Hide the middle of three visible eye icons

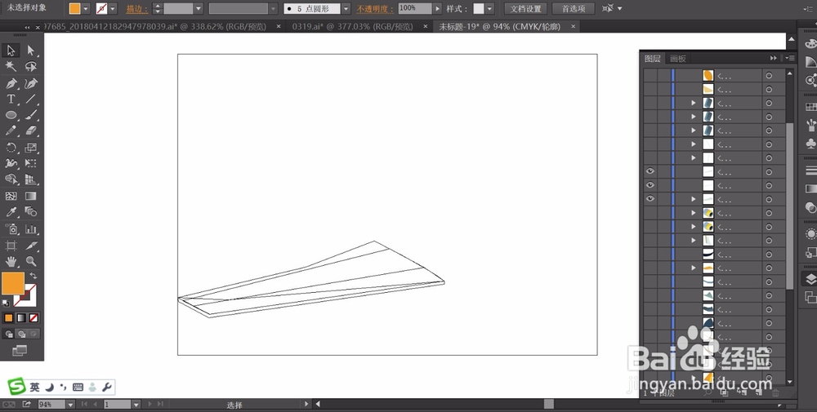[x=650, y=184]
